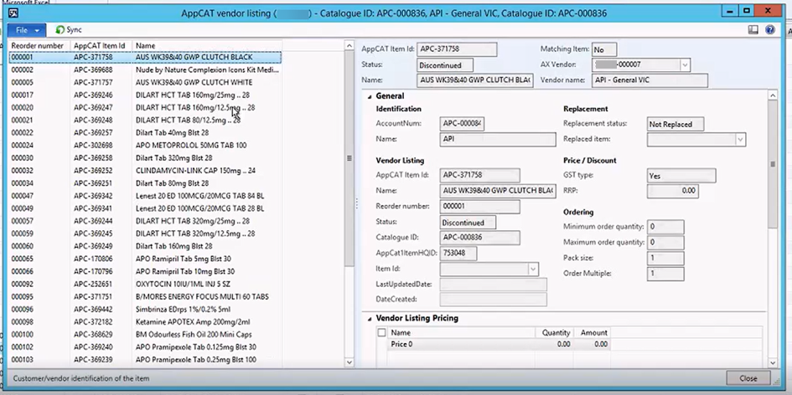This screenshot has height=395, width=792.
Task: Collapse the General section
Action: [x=369, y=96]
